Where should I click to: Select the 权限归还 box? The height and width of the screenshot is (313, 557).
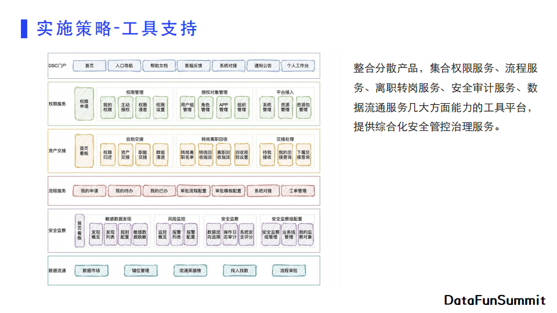[x=108, y=155]
